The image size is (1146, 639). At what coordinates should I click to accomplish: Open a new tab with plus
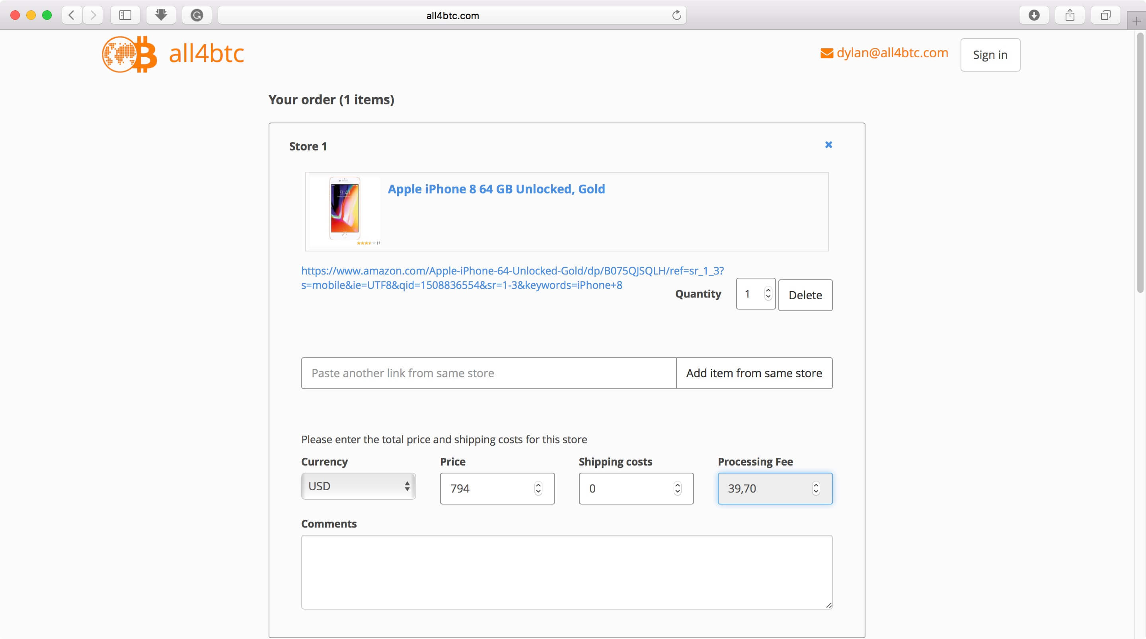tap(1136, 21)
